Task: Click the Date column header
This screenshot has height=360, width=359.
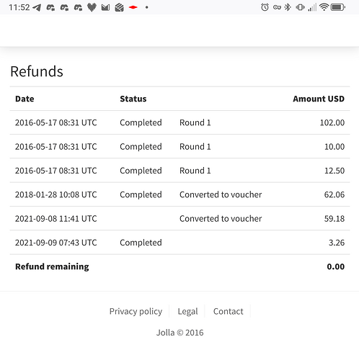Action: (25, 99)
